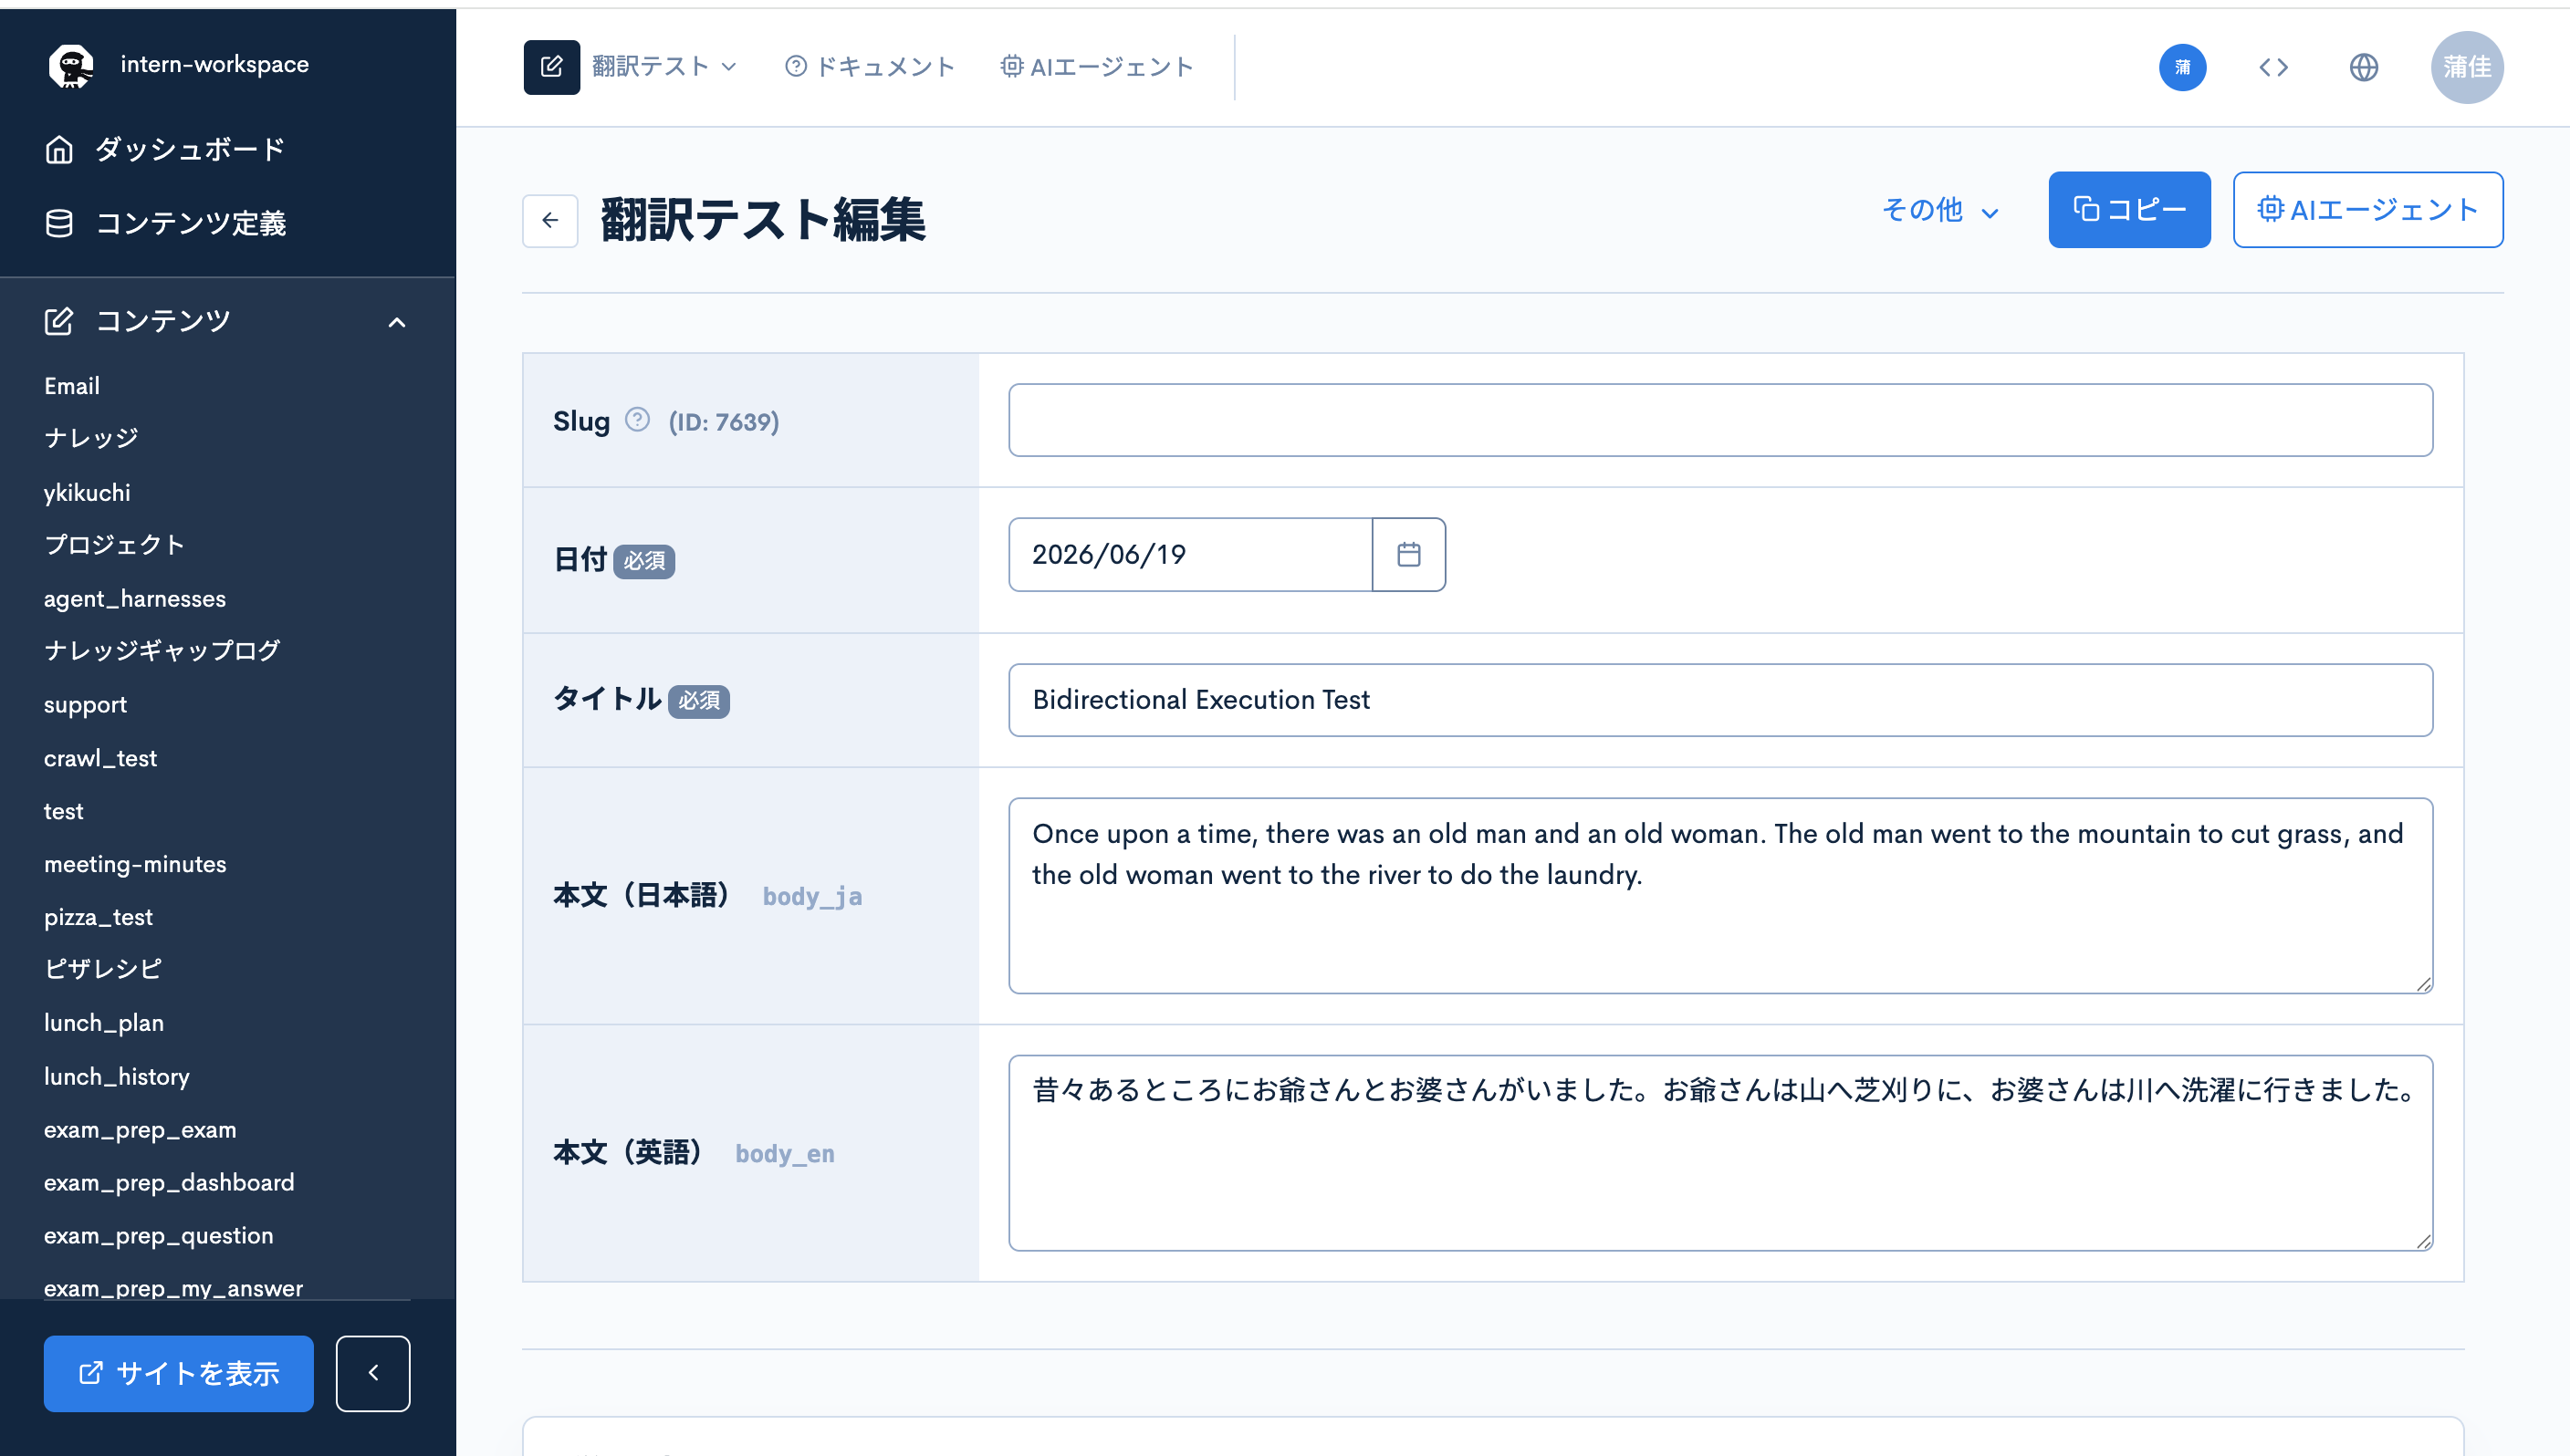
Task: Click the body_ja field key label
Action: pyautogui.click(x=812, y=896)
